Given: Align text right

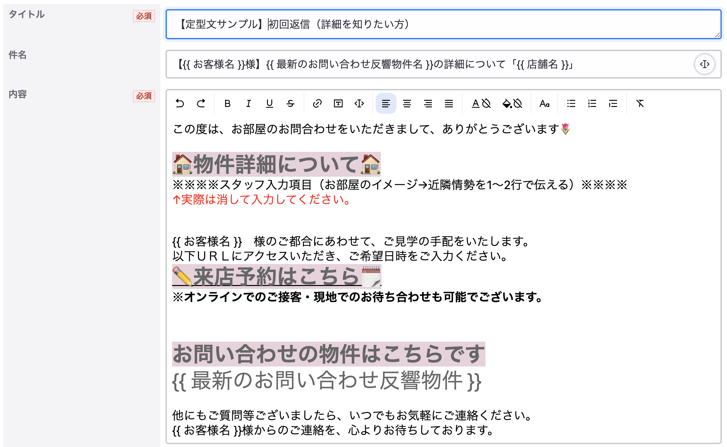Looking at the screenshot, I should (x=428, y=103).
